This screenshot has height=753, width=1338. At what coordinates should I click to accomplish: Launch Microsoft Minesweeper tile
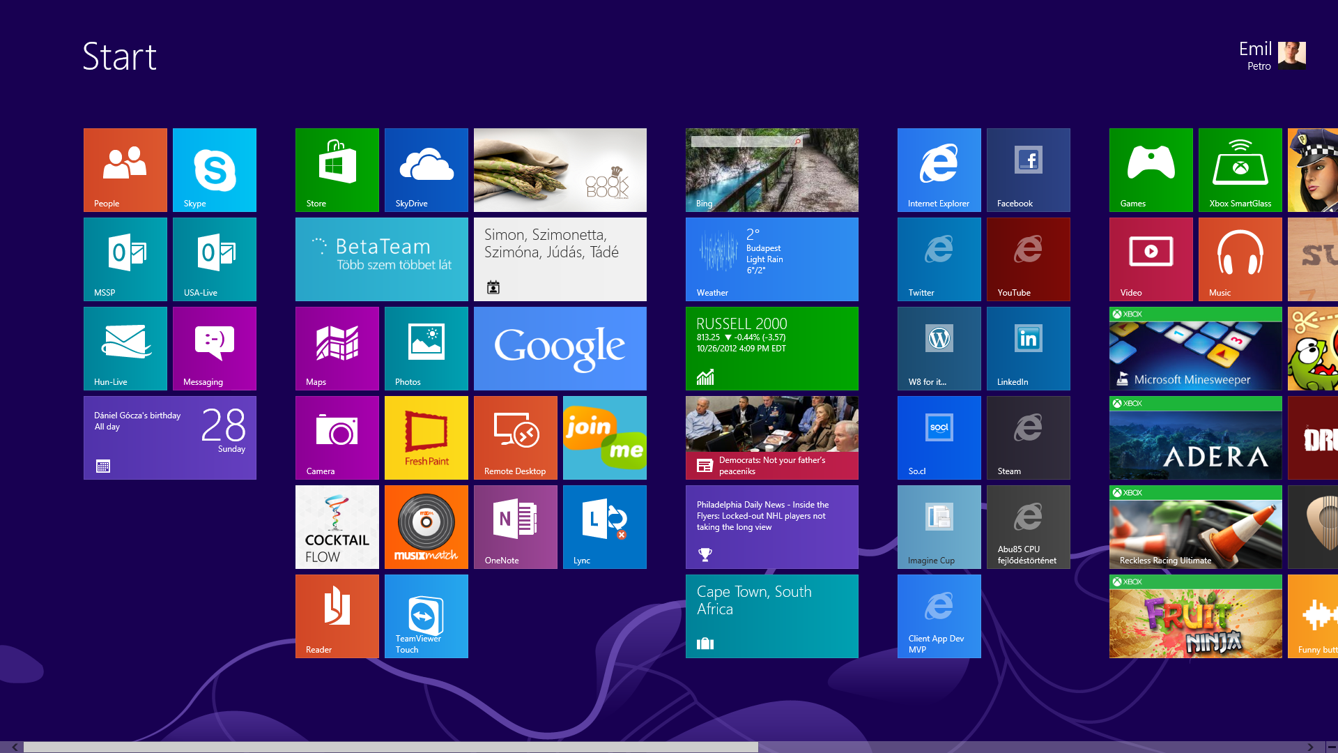(x=1196, y=349)
